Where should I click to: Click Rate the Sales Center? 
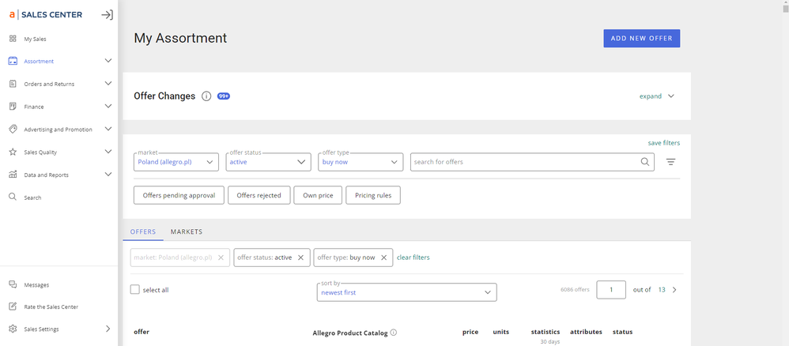[51, 307]
